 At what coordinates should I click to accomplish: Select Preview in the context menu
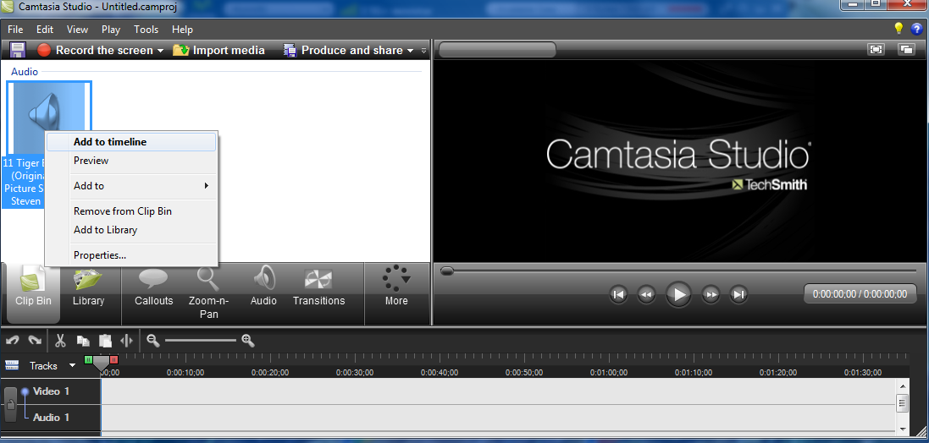[x=131, y=161]
